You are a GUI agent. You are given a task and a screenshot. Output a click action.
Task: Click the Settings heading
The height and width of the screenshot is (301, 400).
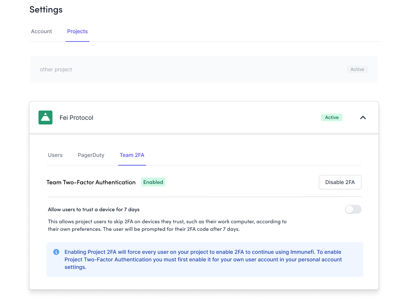point(46,9)
